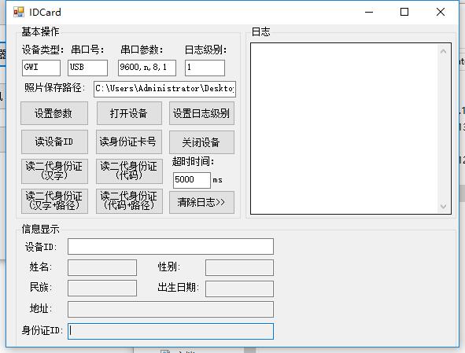The image size is (465, 353).
Task: Click the 设置日志级别 button
Action: 201,113
